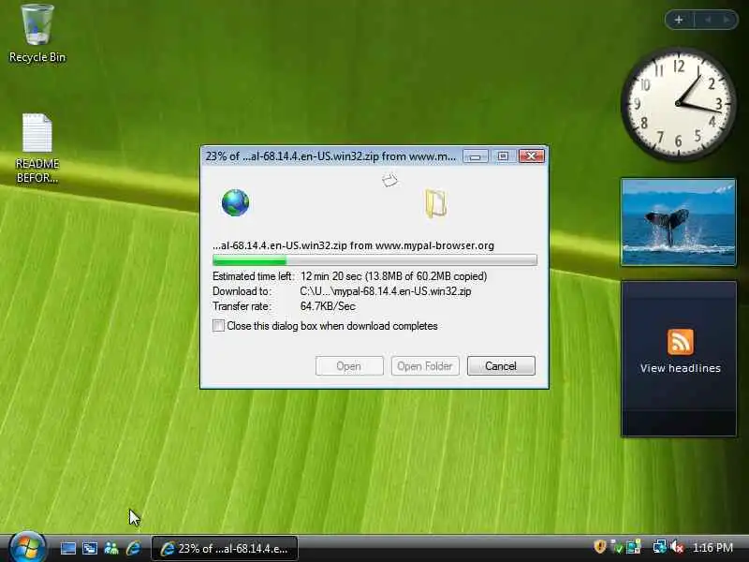Close the download dialog with the red X
The height and width of the screenshot is (562, 749).
pos(531,156)
